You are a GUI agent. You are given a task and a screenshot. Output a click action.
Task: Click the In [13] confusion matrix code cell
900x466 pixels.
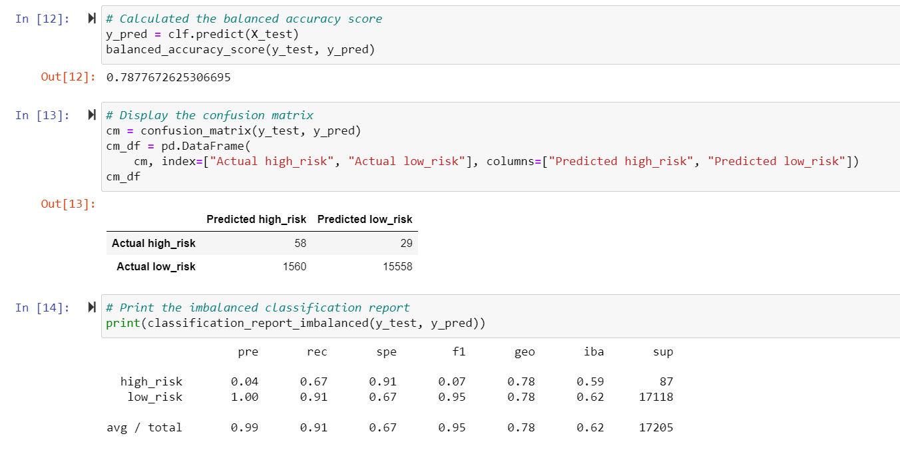(x=501, y=146)
